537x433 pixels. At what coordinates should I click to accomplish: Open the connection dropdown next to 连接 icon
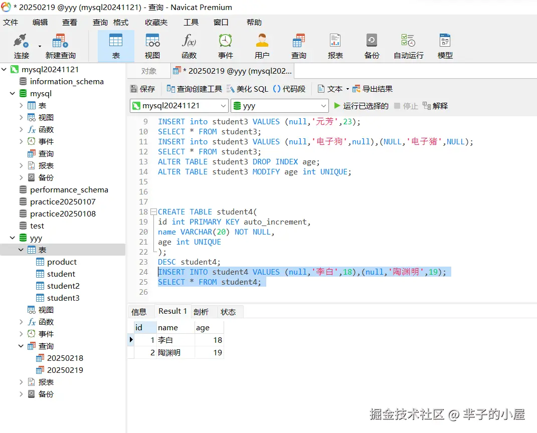pyautogui.click(x=40, y=46)
